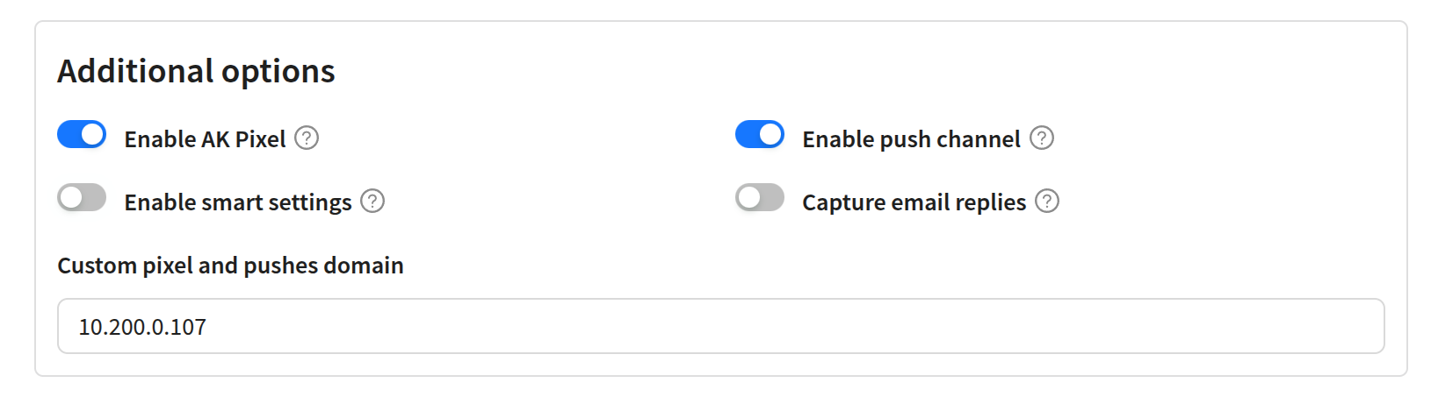Switch on Capture email replies

coord(760,198)
